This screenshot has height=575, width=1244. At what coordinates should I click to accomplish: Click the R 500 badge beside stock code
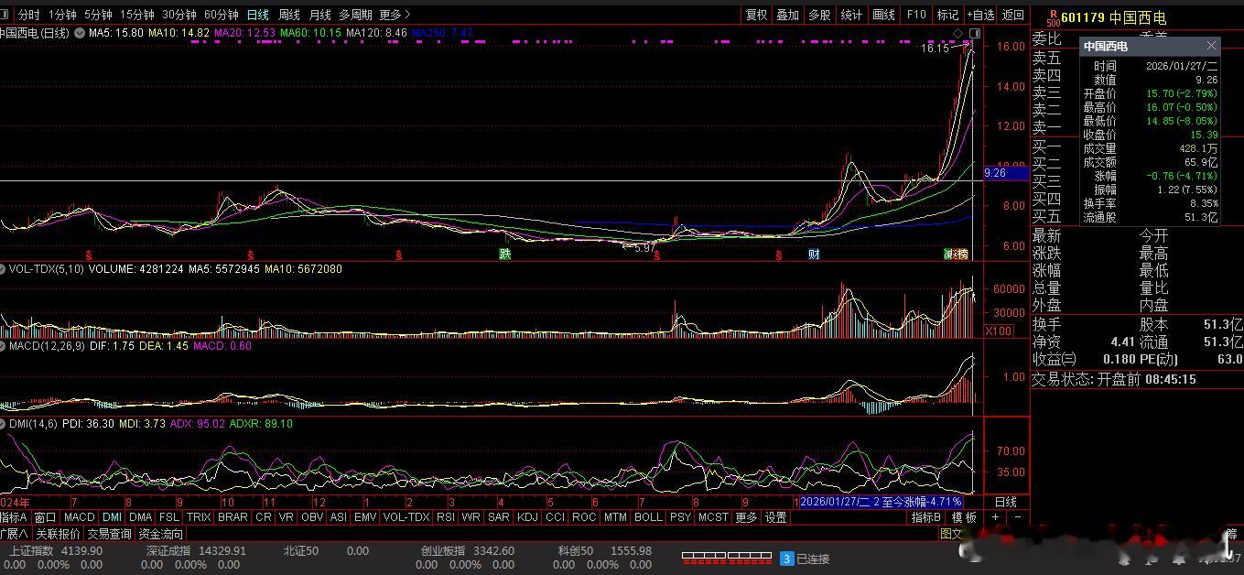click(x=1053, y=17)
